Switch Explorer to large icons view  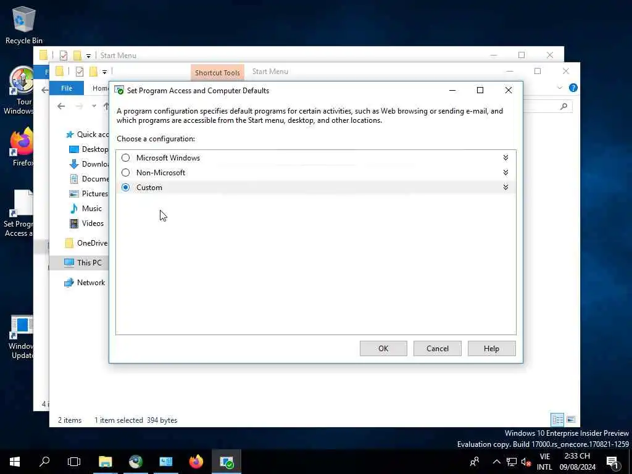pyautogui.click(x=571, y=420)
